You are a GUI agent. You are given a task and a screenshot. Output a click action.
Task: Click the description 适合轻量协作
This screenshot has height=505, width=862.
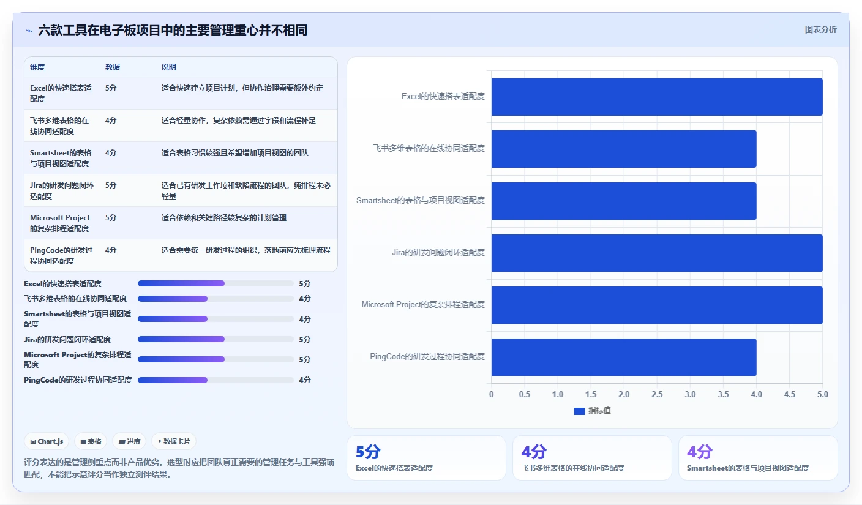coord(239,121)
